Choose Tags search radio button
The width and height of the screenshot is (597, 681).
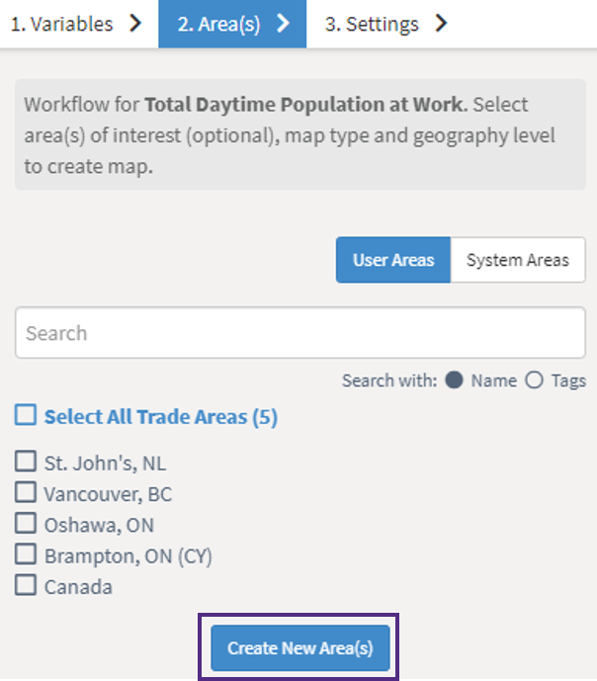[x=534, y=381]
